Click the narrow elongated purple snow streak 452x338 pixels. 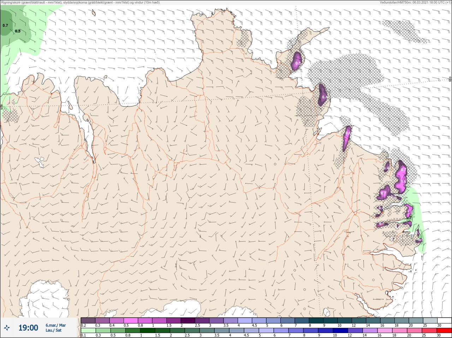[x=347, y=138]
